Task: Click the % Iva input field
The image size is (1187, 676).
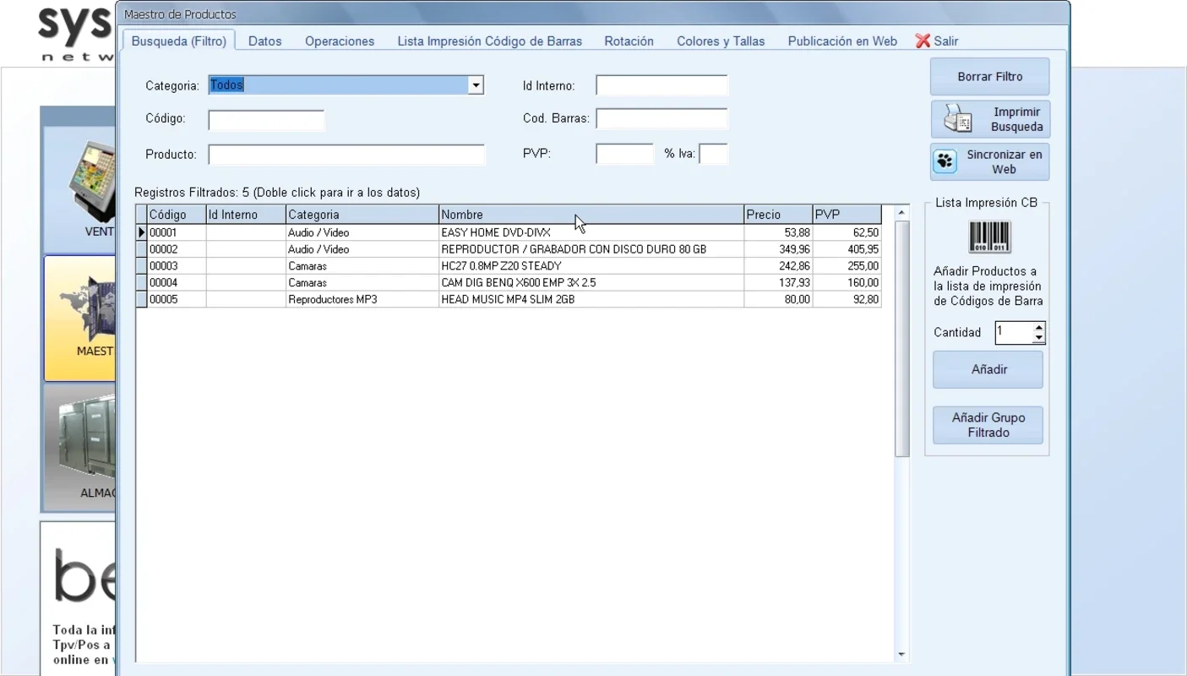Action: pos(713,154)
